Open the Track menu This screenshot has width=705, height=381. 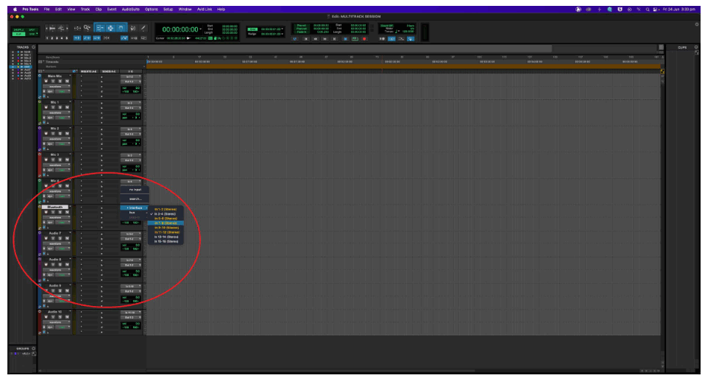pyautogui.click(x=85, y=9)
